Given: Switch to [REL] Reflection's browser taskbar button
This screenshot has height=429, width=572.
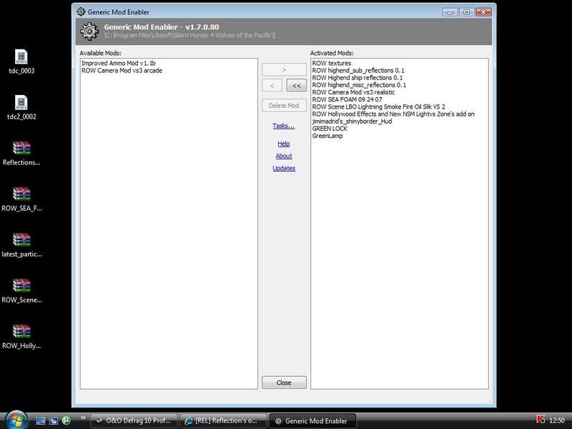Looking at the screenshot, I should coord(223,420).
